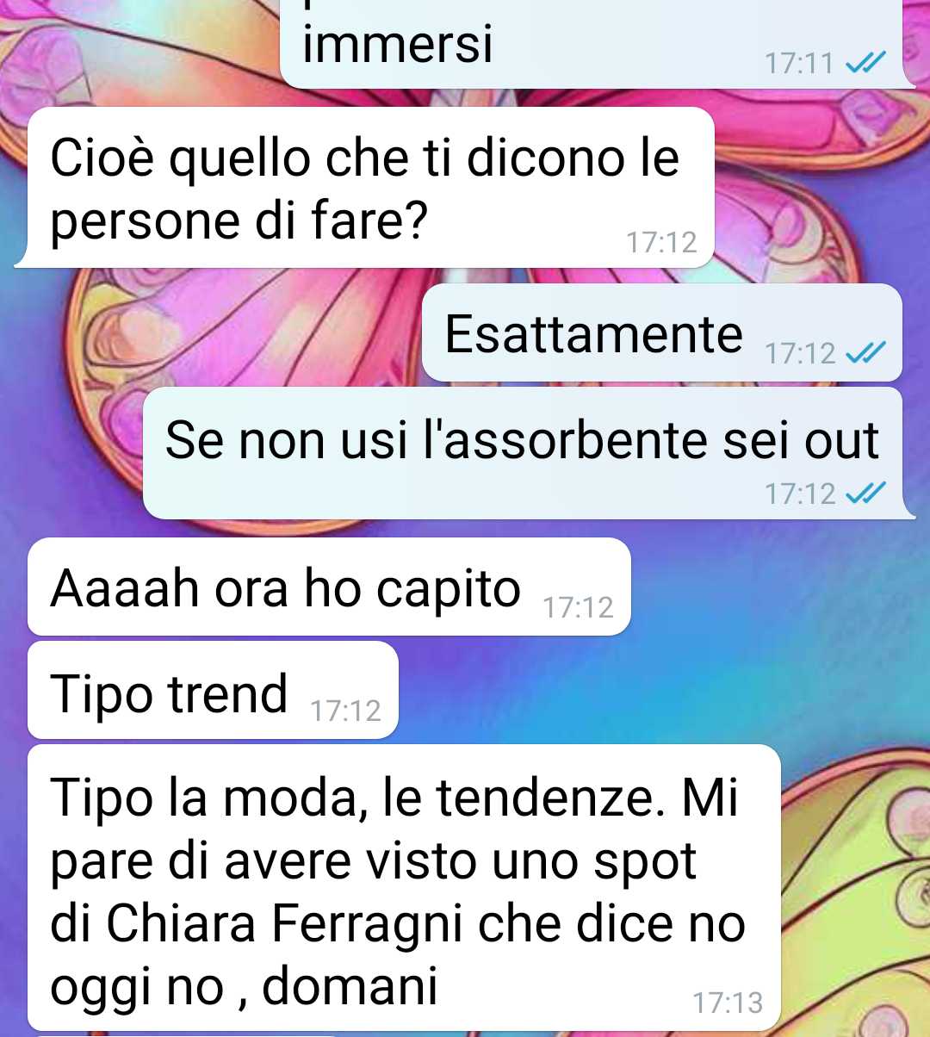Select the 'Esattamente' message bubble
The height and width of the screenshot is (1037, 930).
coord(661,332)
